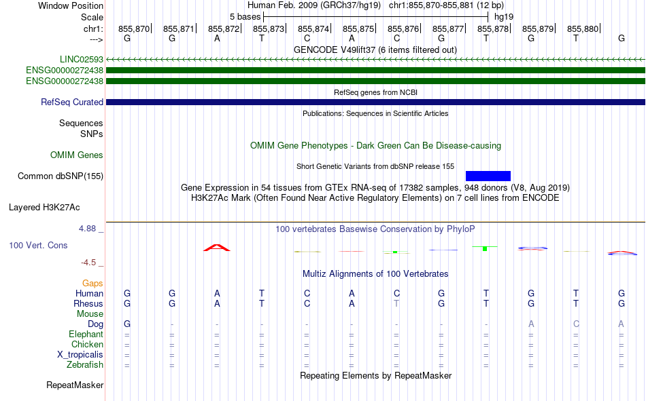This screenshot has width=646, height=401.
Task: Click the dark blue RefSeq Curated gene bar
Action: pos(375,102)
